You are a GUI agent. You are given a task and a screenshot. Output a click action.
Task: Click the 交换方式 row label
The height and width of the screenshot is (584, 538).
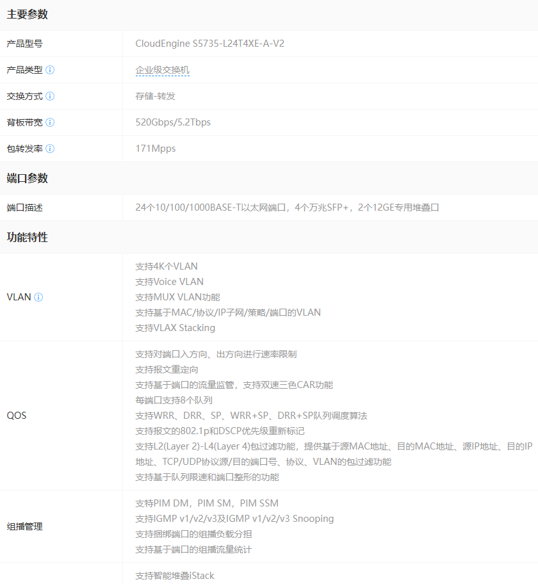(24, 96)
